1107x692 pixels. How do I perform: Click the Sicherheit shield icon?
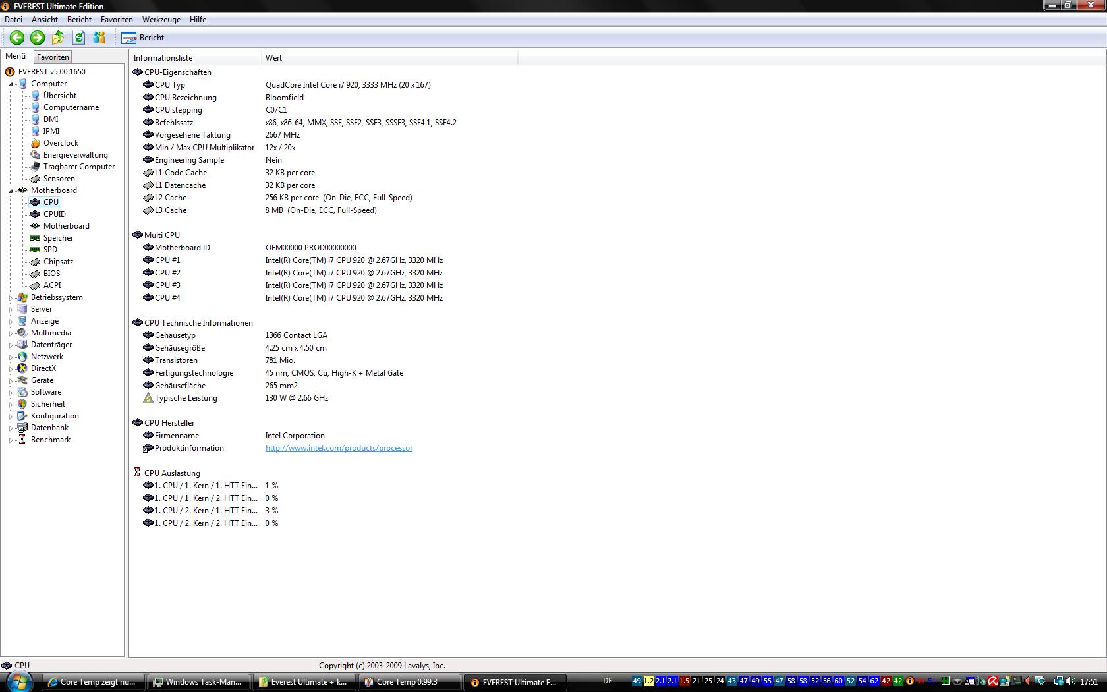tap(22, 404)
